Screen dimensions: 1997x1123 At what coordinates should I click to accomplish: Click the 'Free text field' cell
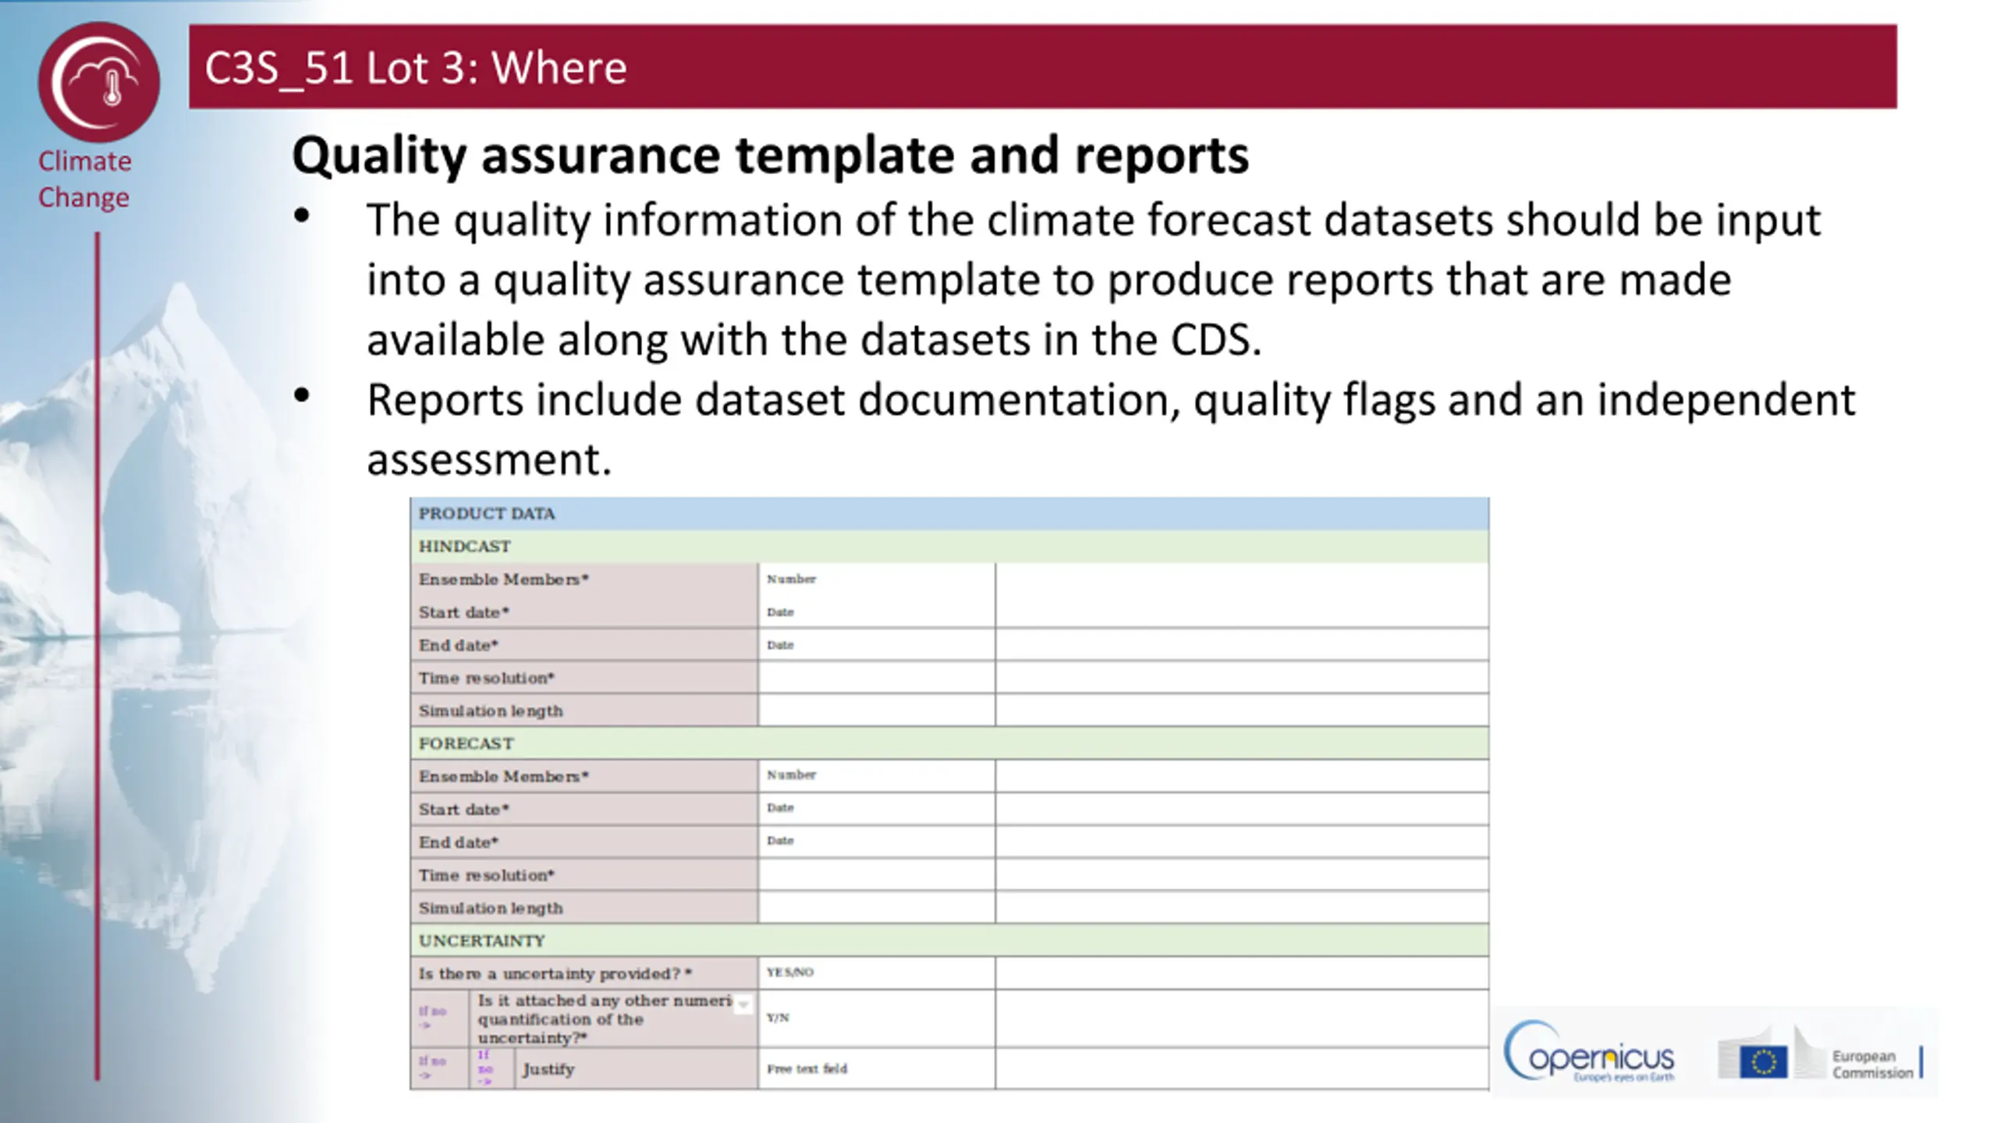[877, 1068]
